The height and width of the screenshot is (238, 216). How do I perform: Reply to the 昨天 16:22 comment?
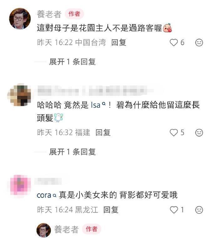click(119, 42)
